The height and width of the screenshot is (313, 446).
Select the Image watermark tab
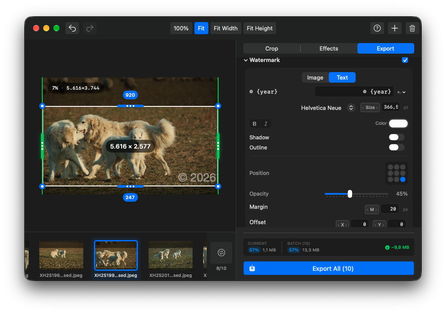click(315, 77)
